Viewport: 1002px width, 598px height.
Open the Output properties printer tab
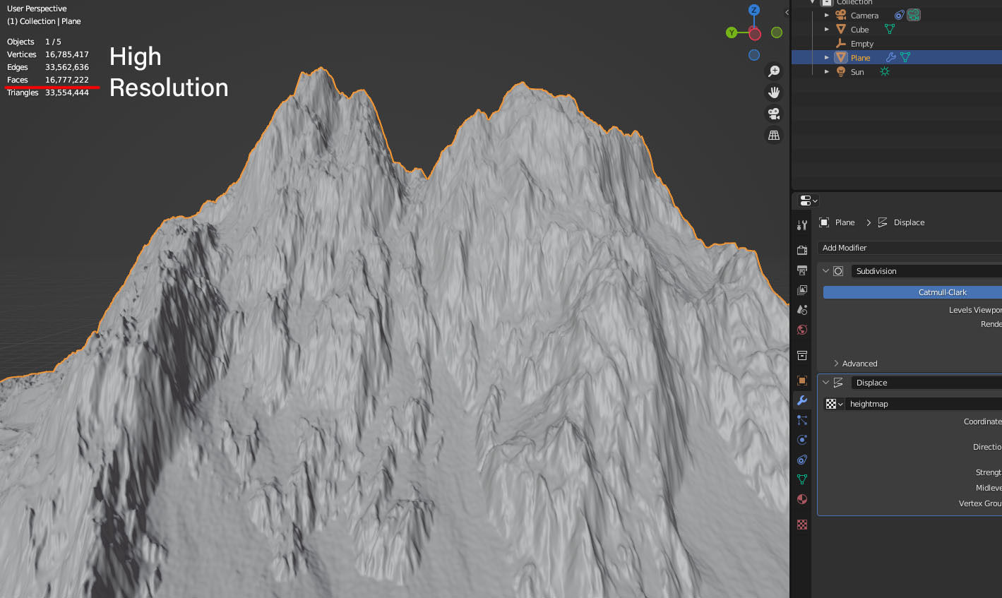coord(802,270)
